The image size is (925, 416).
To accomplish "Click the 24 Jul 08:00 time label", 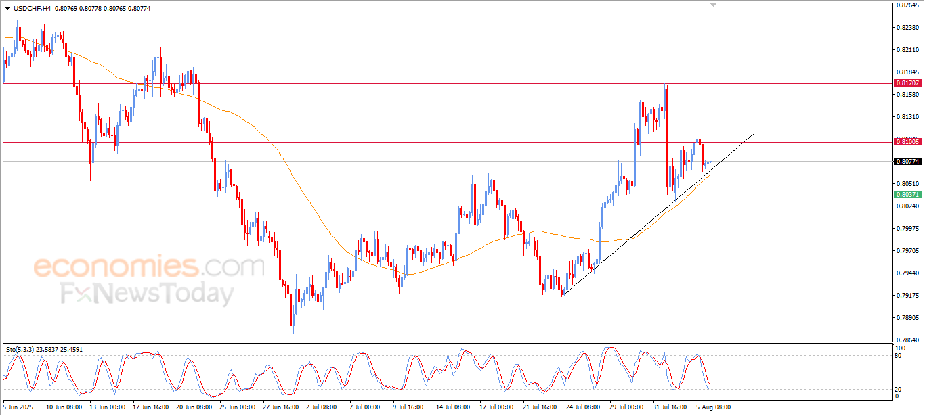I will click(584, 408).
